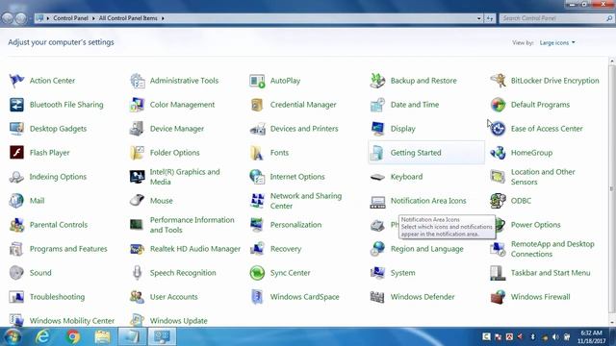Open the Backup and Restore icon
Screen dimensions: 616x346
377,81
